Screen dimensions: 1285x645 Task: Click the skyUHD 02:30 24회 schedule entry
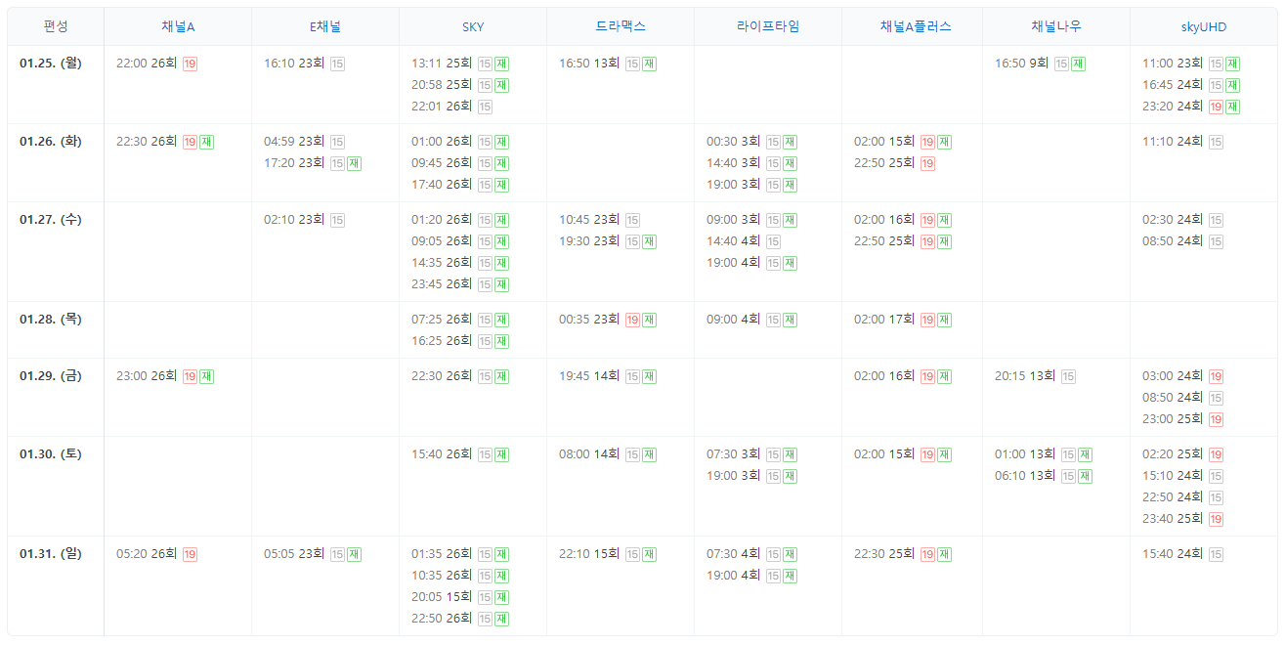coord(1182,220)
